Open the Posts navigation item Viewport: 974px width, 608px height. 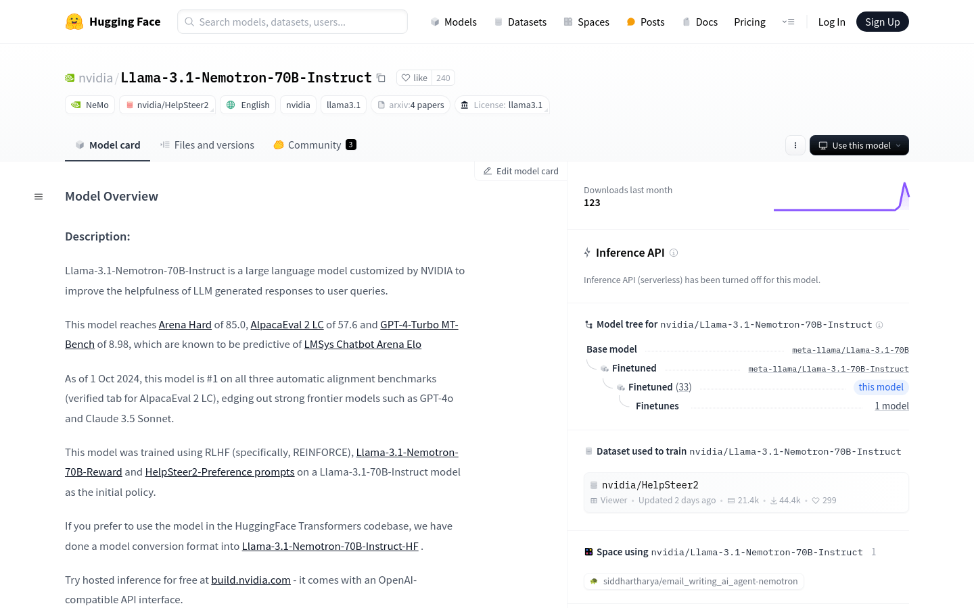(x=646, y=22)
